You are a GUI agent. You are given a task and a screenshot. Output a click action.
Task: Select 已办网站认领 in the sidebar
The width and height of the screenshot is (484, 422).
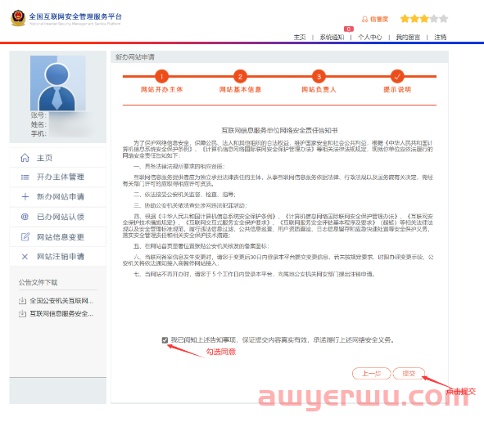(57, 217)
